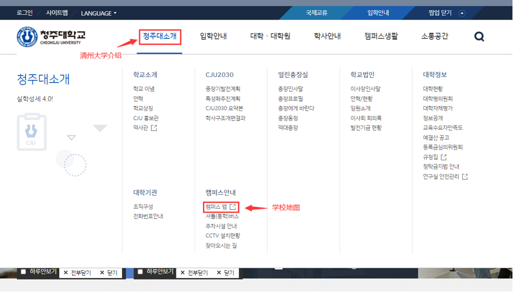This screenshot has height=292, width=513.
Task: Click first 닫기 button
Action: pos(109,273)
